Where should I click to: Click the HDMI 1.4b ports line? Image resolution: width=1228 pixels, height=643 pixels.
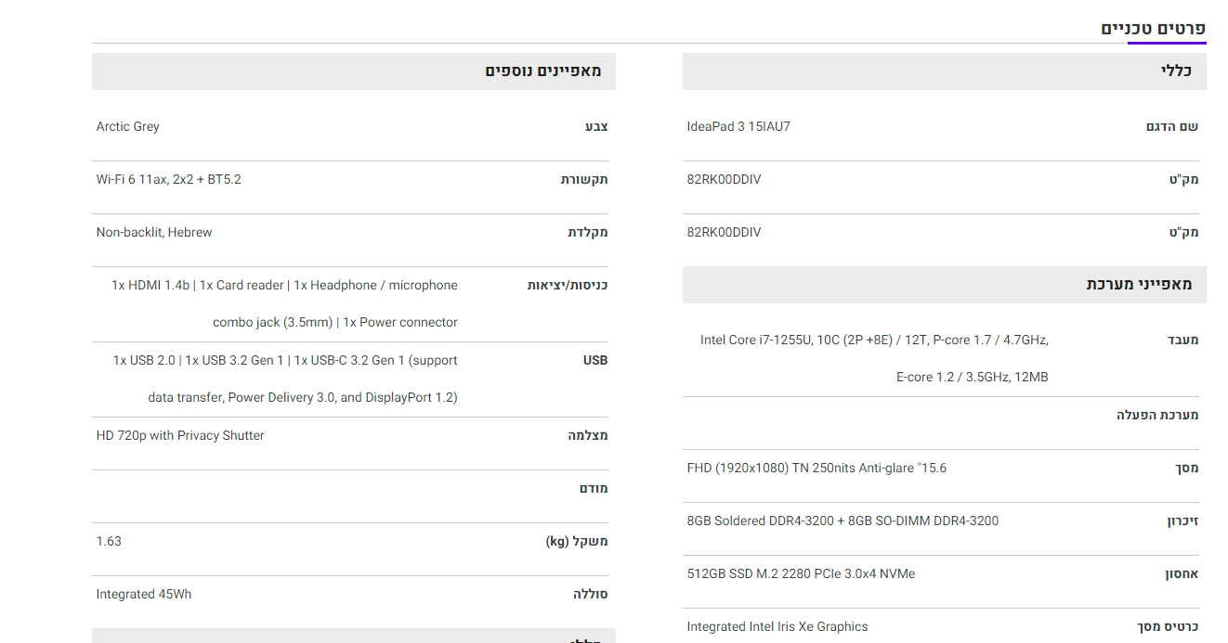[x=284, y=285]
